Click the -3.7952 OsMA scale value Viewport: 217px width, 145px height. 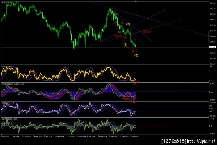(x=212, y=133)
